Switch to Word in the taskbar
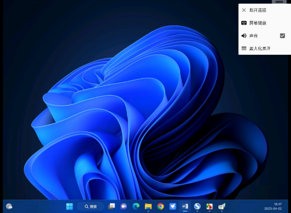The width and height of the screenshot is (291, 213). coord(185,206)
